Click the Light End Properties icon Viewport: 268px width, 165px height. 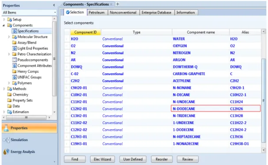pos(15,49)
